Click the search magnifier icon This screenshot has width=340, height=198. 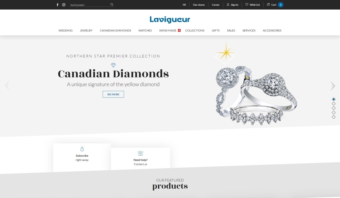point(112,5)
